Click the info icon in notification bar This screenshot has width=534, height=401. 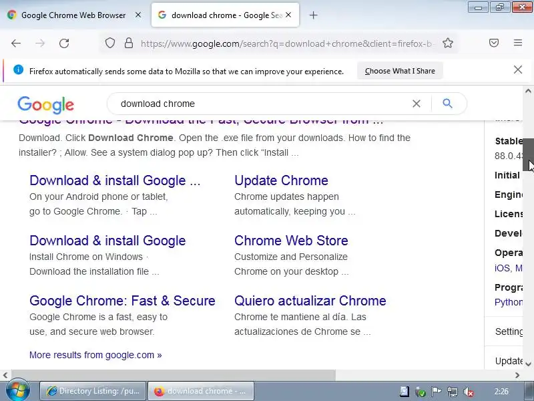click(19, 70)
